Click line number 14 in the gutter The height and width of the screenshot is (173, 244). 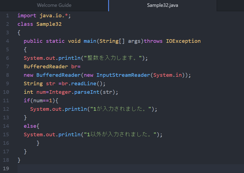coord(6,126)
